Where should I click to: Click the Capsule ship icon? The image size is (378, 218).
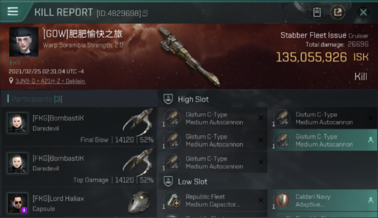coord(139,202)
